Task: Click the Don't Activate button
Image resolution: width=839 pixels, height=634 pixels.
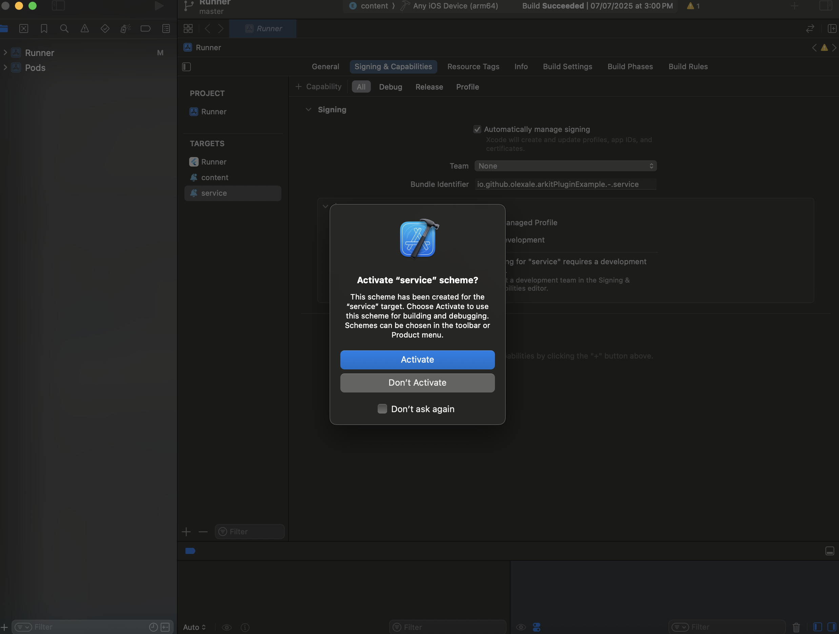Action: [417, 383]
